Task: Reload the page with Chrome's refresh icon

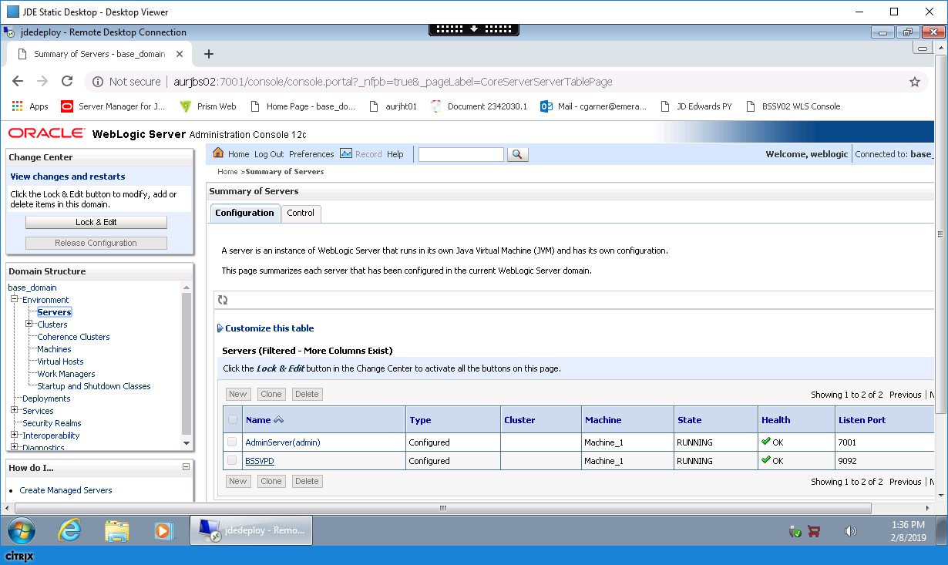Action: click(67, 82)
